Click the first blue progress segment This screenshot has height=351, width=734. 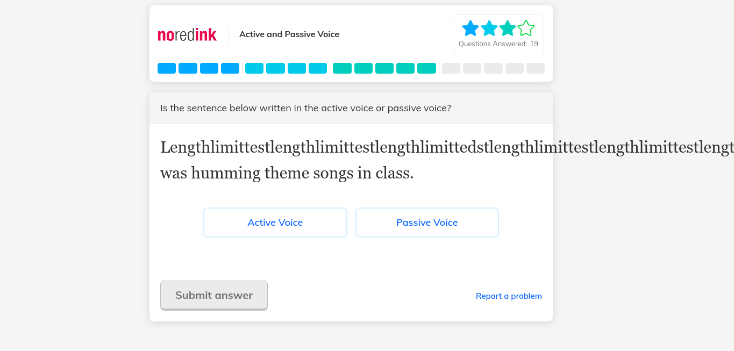click(x=167, y=68)
